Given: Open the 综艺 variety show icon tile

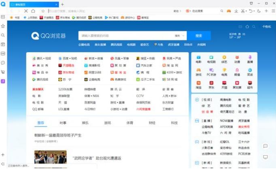Looking at the screenshot, I should click(x=224, y=60).
